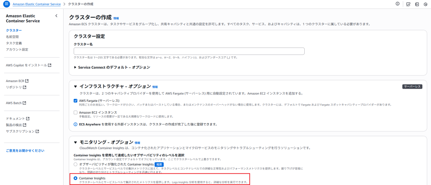431x185 pixels.
Task: Click the サーバーレス badge
Action: (412, 87)
